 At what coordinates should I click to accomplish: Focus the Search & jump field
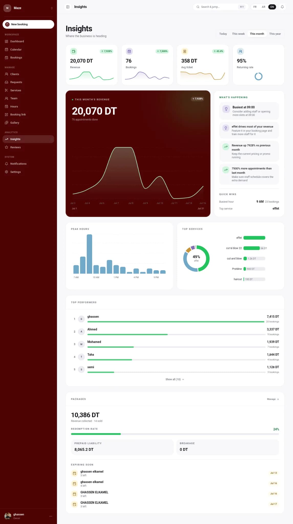coord(221,7)
